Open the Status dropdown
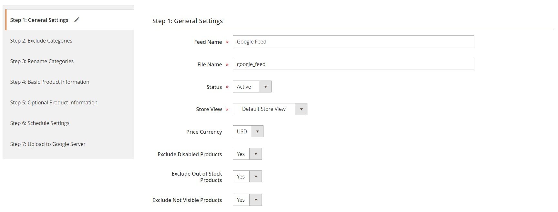 [x=252, y=87]
